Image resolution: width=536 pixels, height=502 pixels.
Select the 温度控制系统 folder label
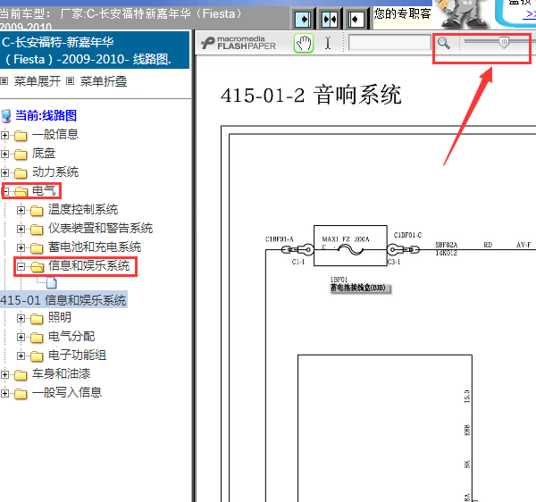click(x=83, y=209)
